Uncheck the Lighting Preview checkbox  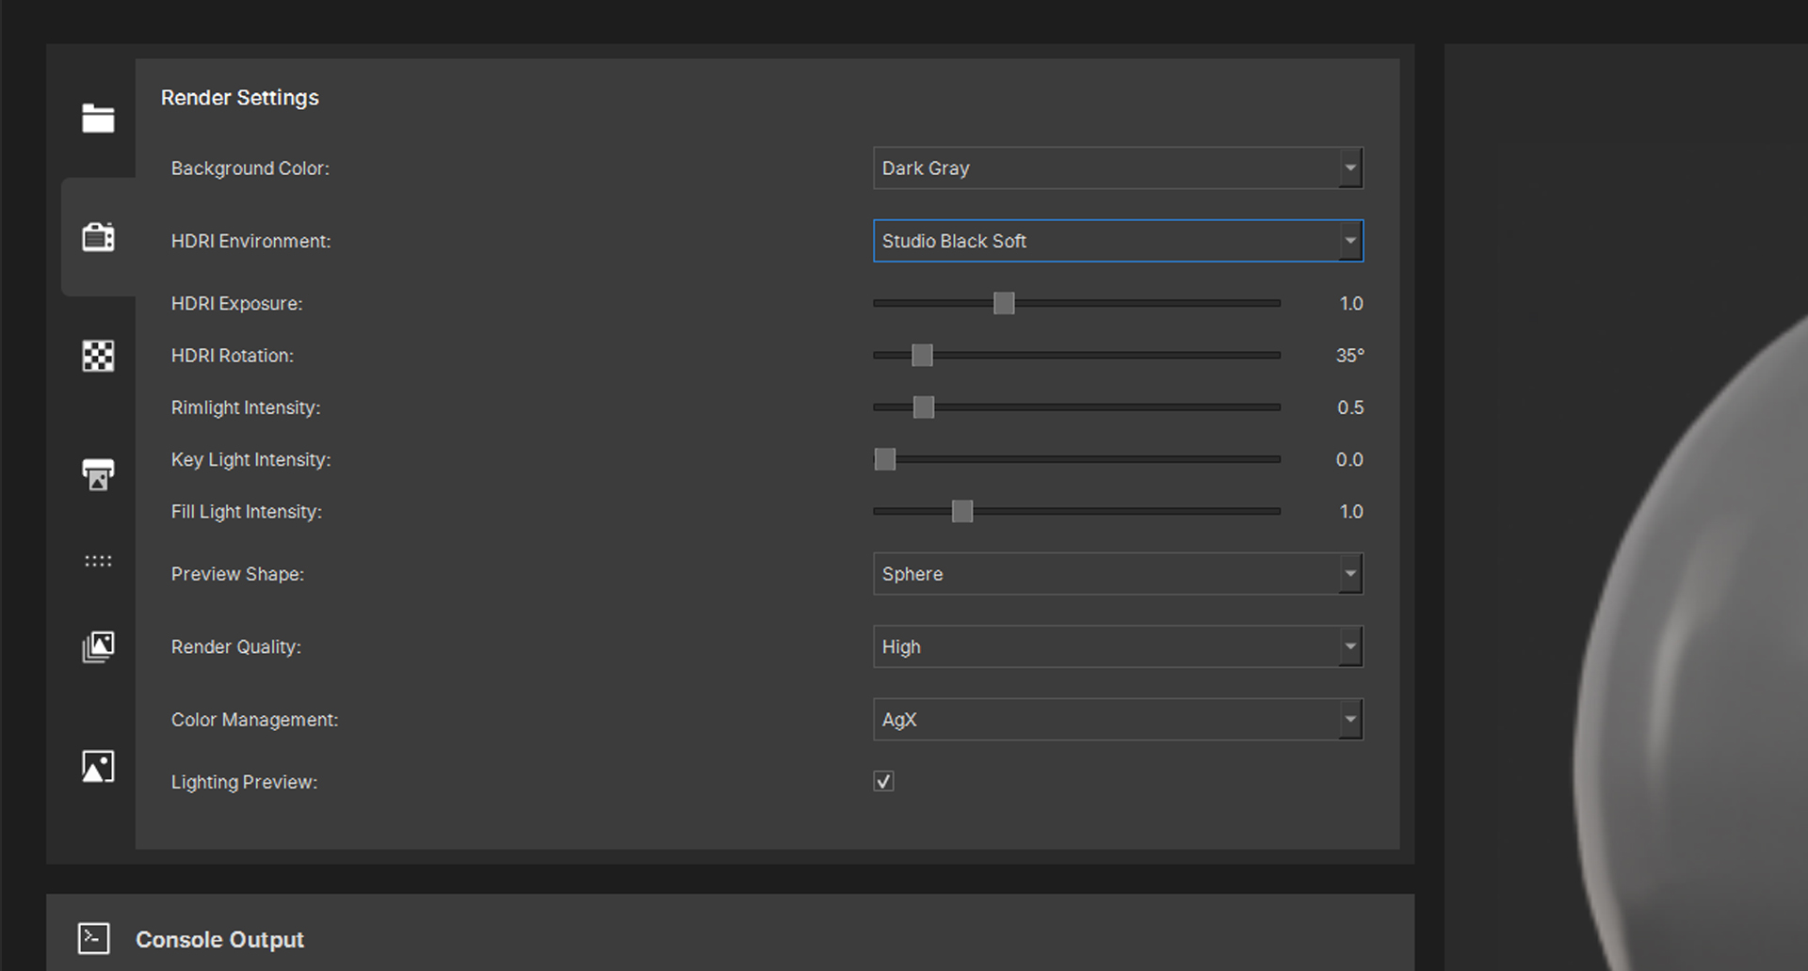point(883,781)
